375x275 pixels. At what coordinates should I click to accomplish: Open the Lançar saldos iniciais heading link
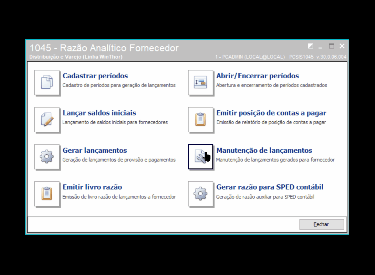coord(99,113)
